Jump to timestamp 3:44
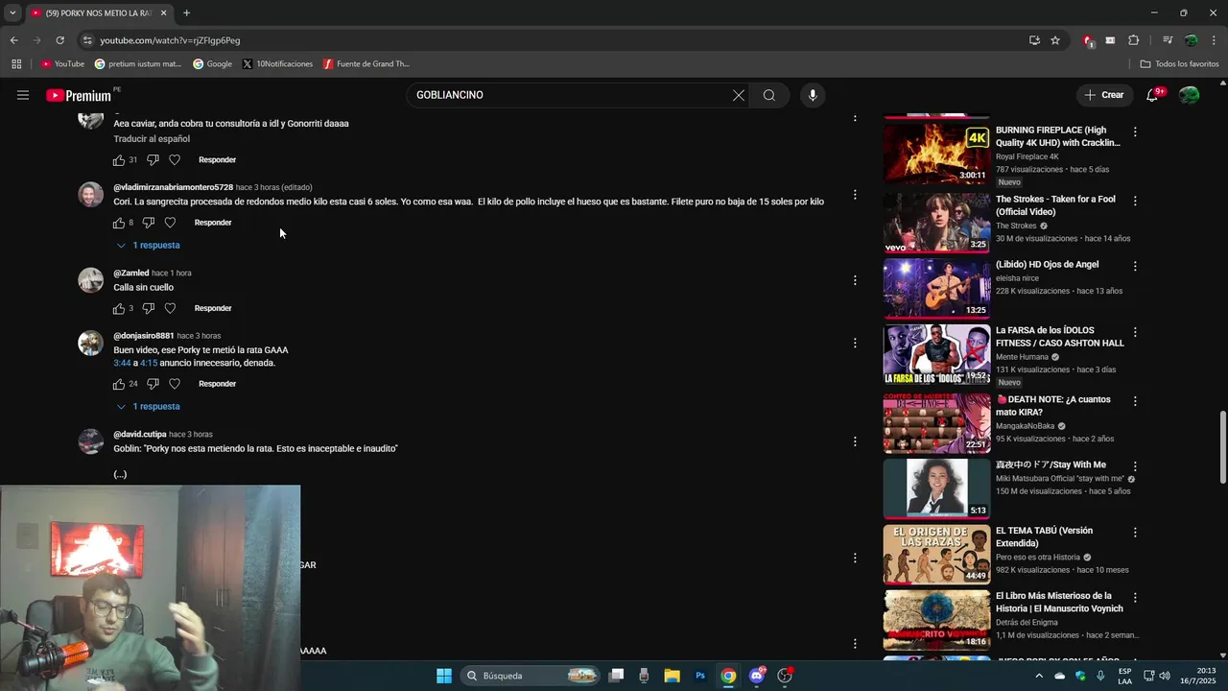 (122, 364)
